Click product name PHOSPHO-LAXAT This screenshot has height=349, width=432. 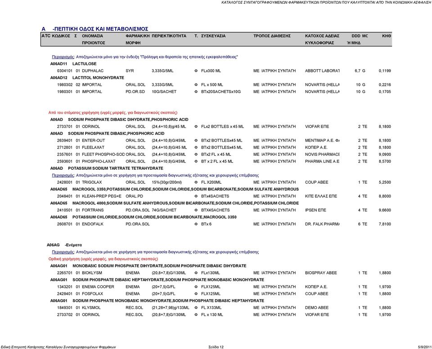[x=99, y=161]
